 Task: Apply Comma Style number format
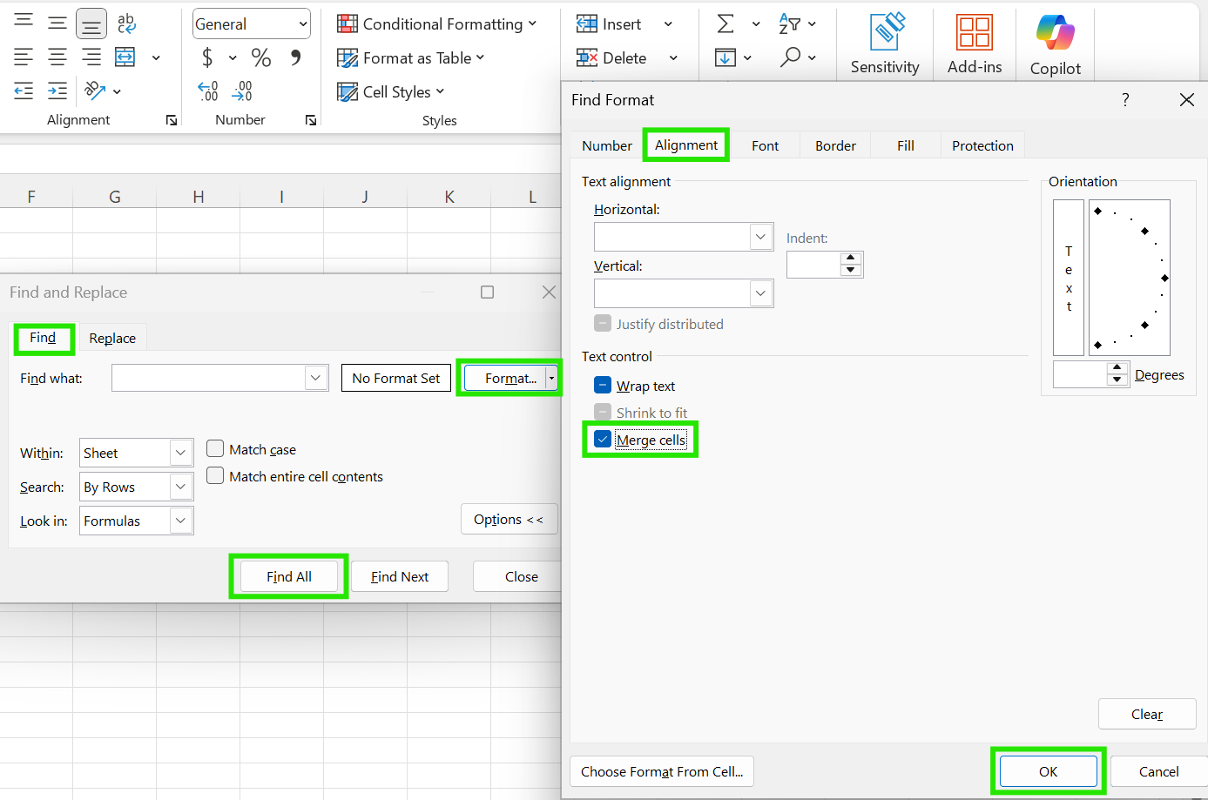(x=295, y=57)
